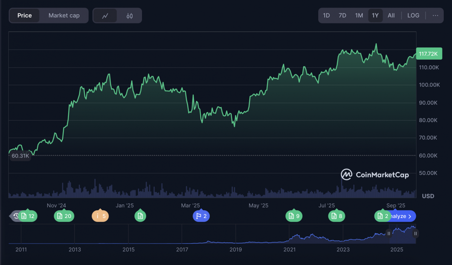Click the orange info marker showing 5

pyautogui.click(x=100, y=216)
